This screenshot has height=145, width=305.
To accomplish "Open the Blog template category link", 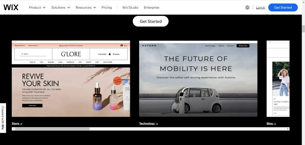I will [271, 124].
